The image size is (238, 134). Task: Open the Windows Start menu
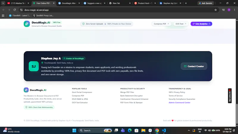pyautogui.click(x=74, y=130)
